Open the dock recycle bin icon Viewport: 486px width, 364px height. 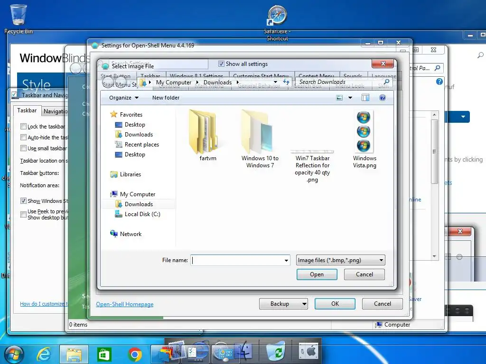(276, 351)
